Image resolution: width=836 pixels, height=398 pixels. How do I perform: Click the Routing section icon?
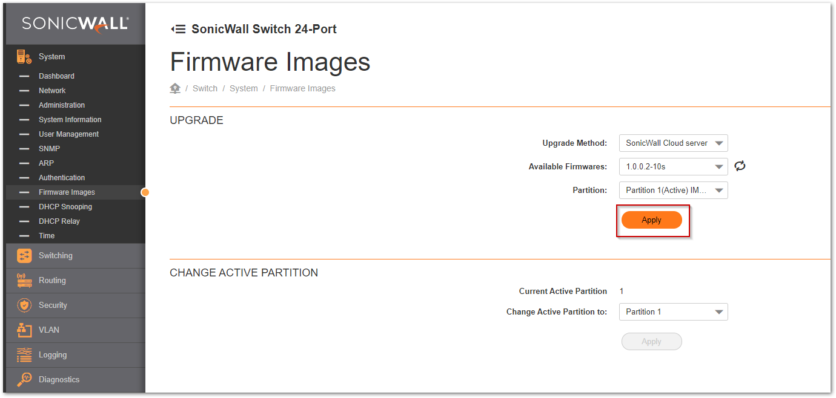pos(24,281)
